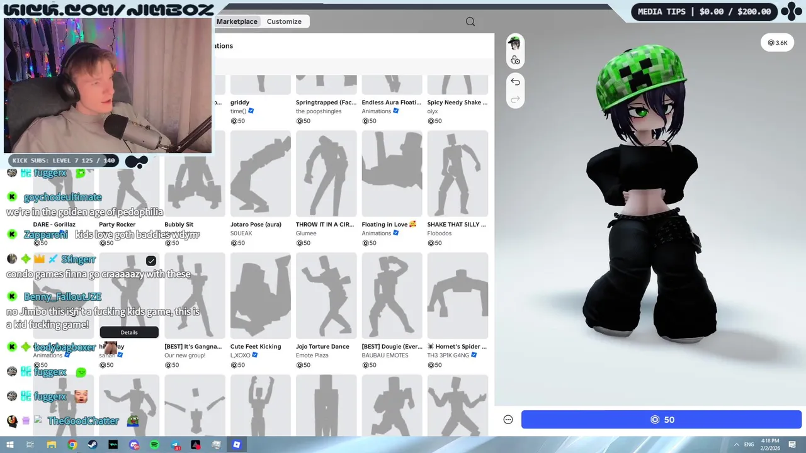This screenshot has height=453, width=806.
Task: Check the 3.6K Robux balance
Action: (778, 43)
